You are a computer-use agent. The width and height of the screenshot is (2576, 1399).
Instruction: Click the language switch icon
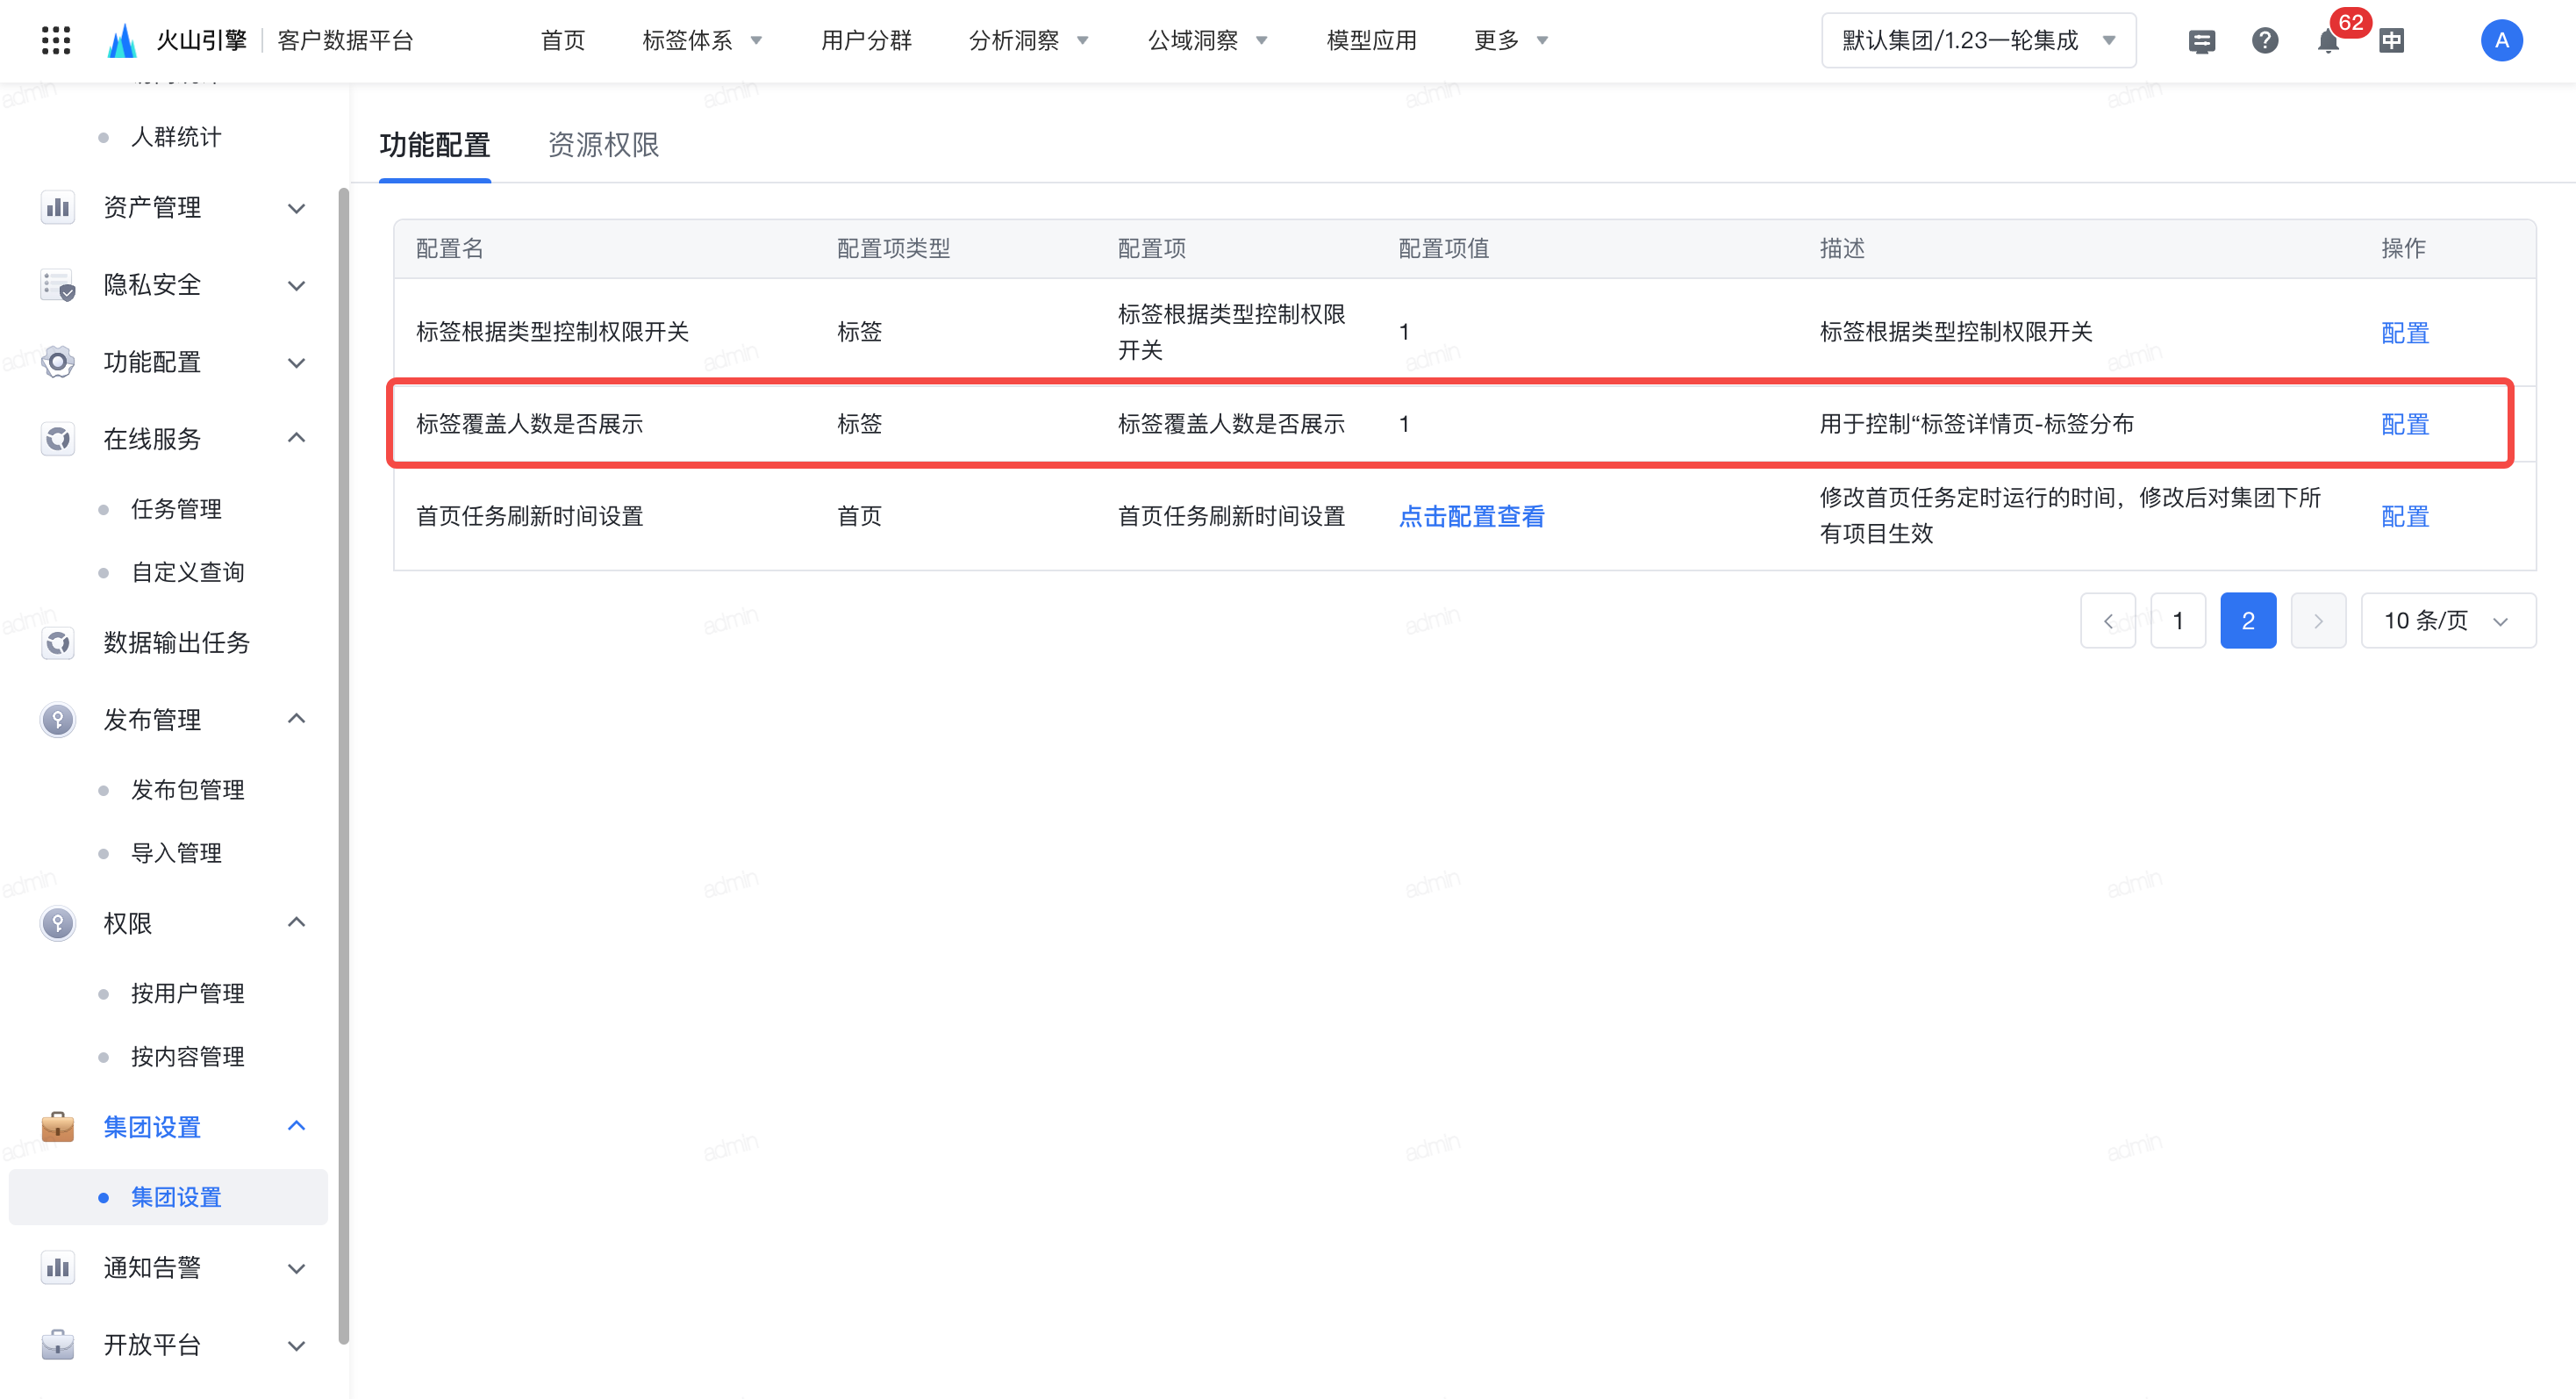tap(2391, 41)
